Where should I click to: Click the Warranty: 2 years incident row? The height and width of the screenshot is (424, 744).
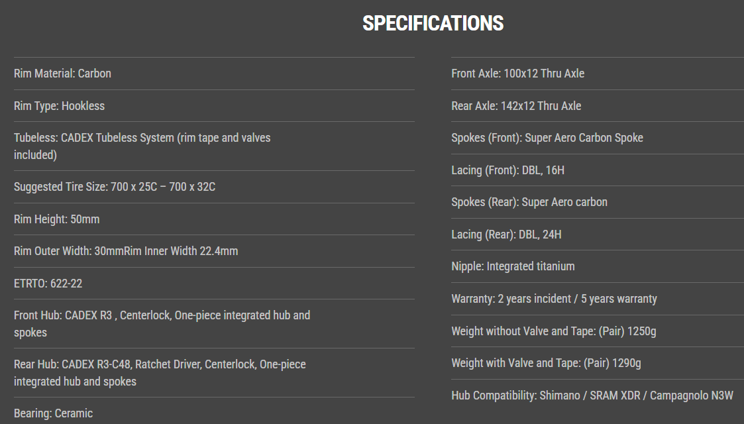coord(554,299)
